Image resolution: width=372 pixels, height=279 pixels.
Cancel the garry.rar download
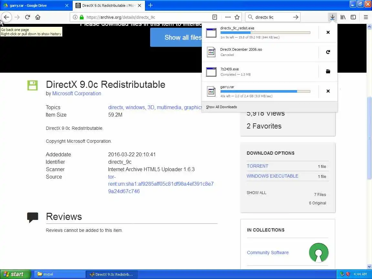click(328, 91)
